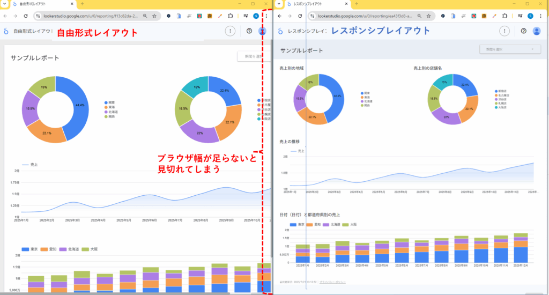Click the 東京 legend swatch in the left bar chart
Viewport: 549px width, 295px height.
(25, 249)
